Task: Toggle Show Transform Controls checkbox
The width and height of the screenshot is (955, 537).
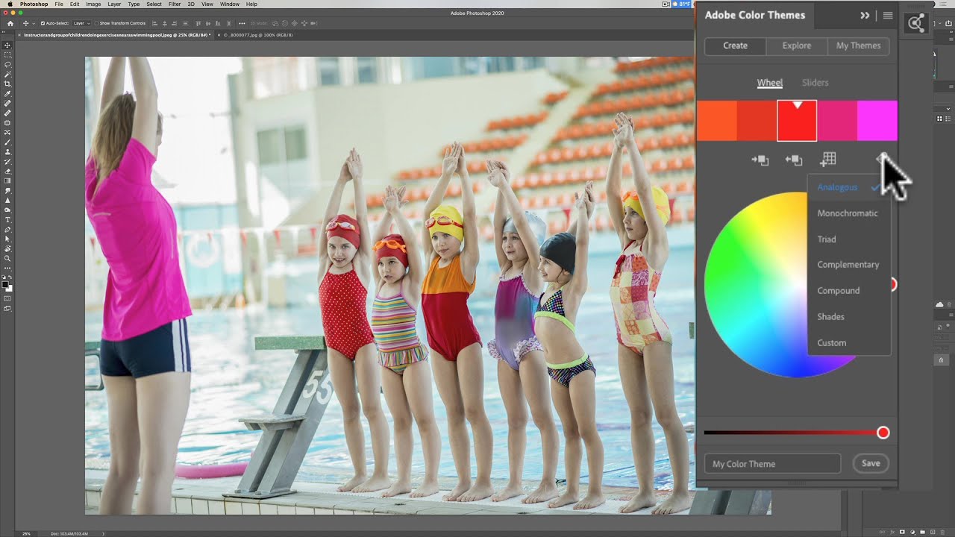Action: pyautogui.click(x=96, y=23)
